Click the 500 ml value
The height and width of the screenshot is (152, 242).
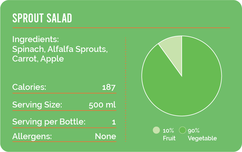102,105
